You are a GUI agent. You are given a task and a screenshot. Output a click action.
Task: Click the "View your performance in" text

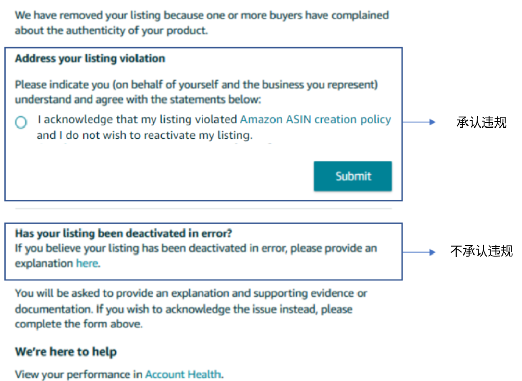[x=78, y=374]
